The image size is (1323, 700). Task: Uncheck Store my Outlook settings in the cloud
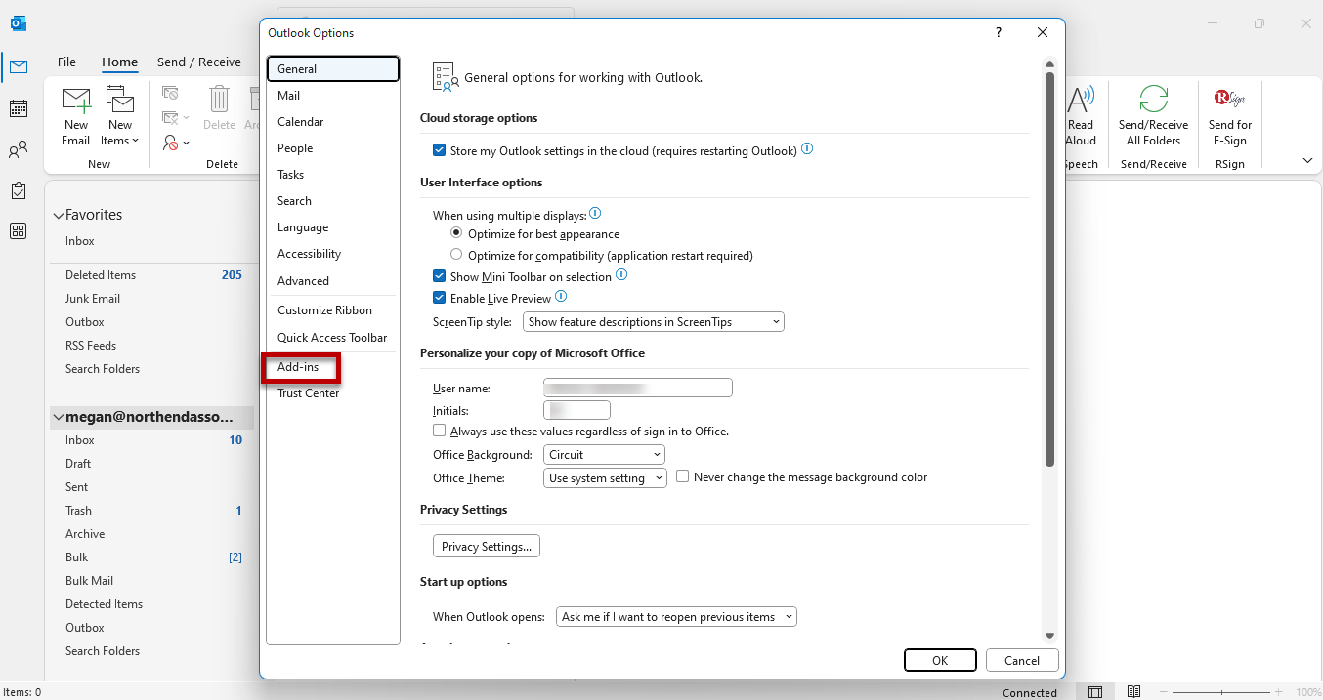(440, 149)
